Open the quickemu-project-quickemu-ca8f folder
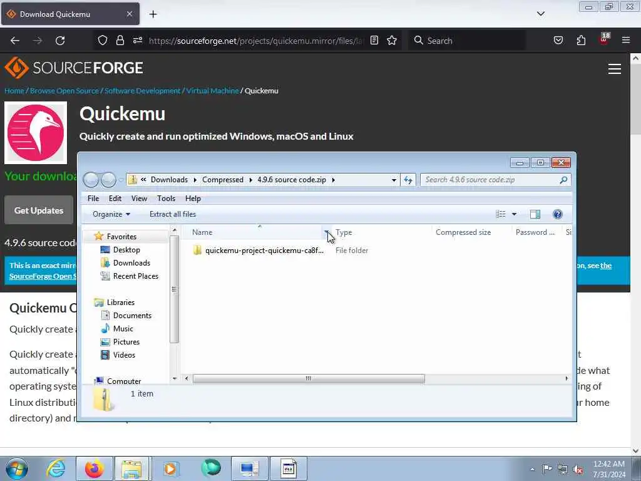Screen dimensions: 641x481 [x=264, y=251]
